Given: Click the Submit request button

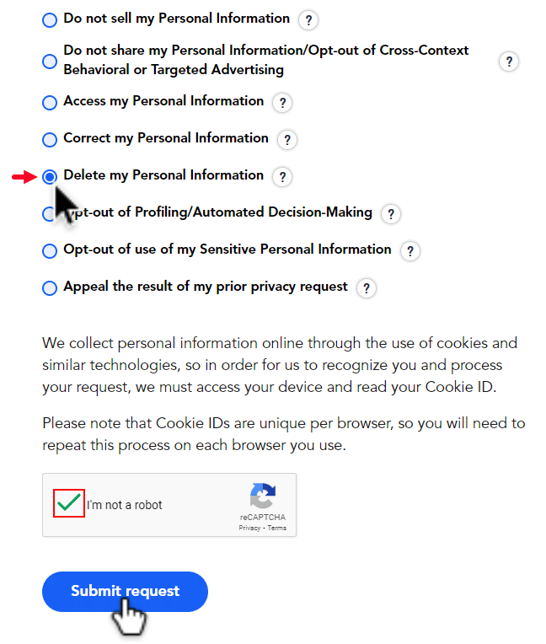Looking at the screenshot, I should [x=125, y=592].
